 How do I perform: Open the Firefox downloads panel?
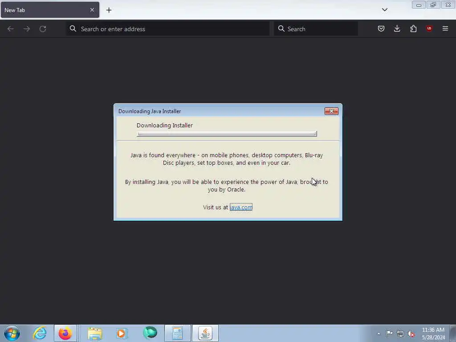click(x=397, y=28)
